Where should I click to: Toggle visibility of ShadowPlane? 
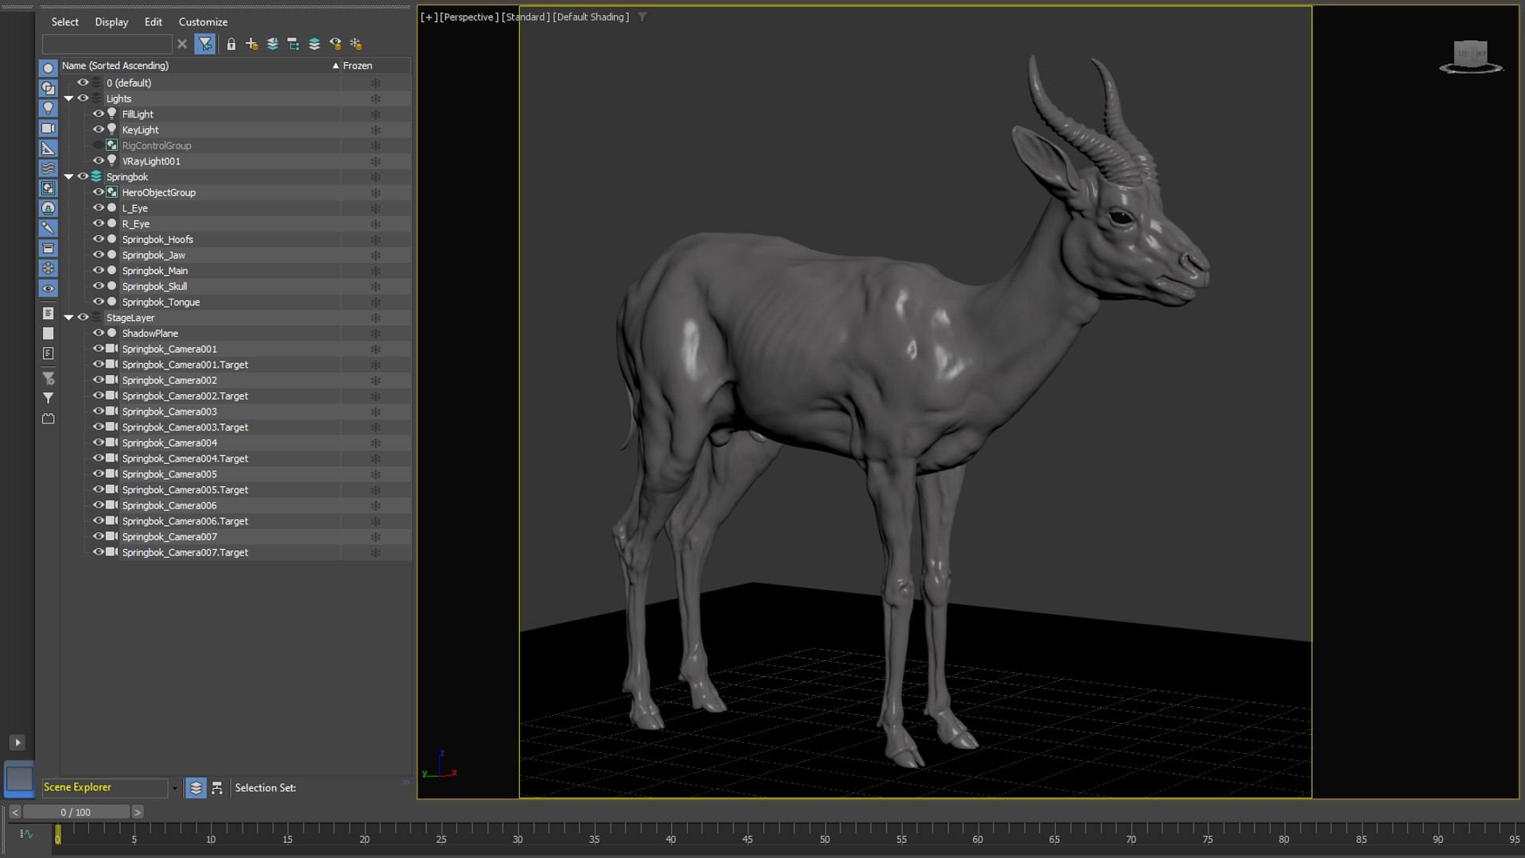tap(99, 333)
